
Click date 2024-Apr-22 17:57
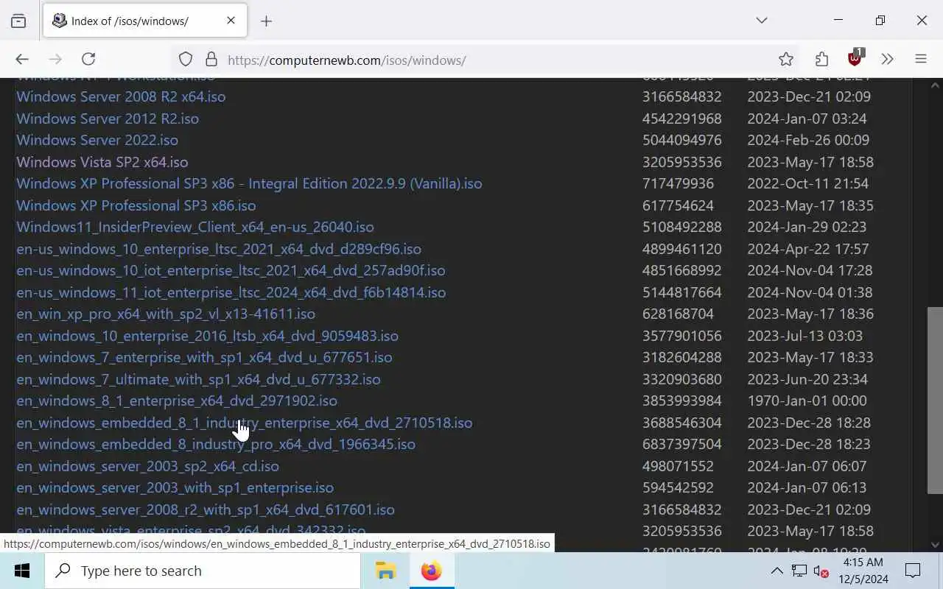807,249
